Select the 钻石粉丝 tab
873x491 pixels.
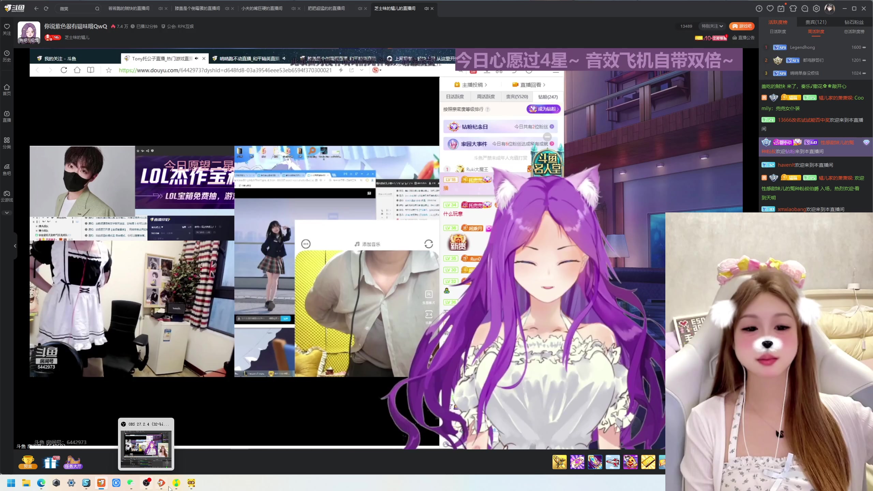pos(854,22)
